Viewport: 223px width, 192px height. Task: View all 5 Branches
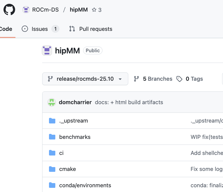click(158, 79)
